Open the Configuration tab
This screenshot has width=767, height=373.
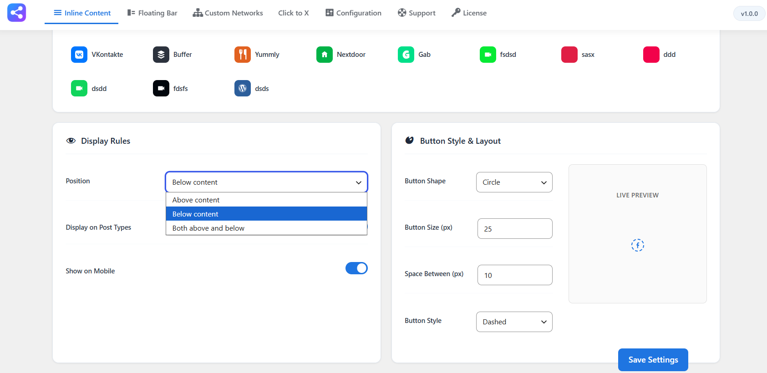coord(353,13)
